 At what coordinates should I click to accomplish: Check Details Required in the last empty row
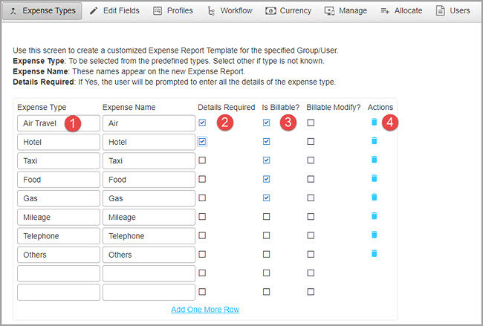[202, 292]
